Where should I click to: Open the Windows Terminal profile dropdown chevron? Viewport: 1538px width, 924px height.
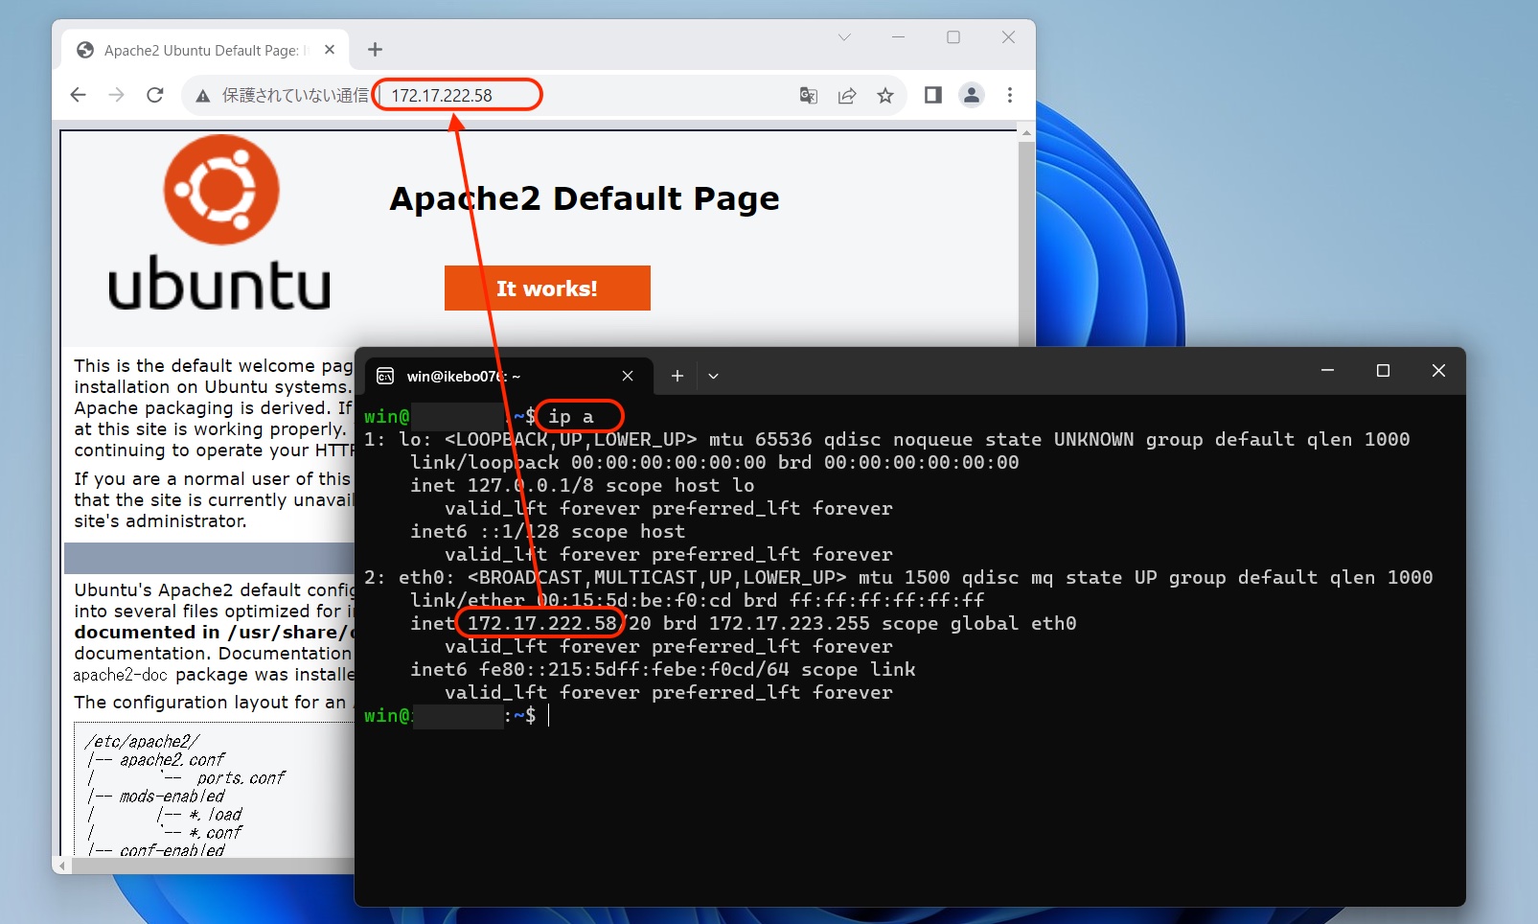(x=713, y=376)
